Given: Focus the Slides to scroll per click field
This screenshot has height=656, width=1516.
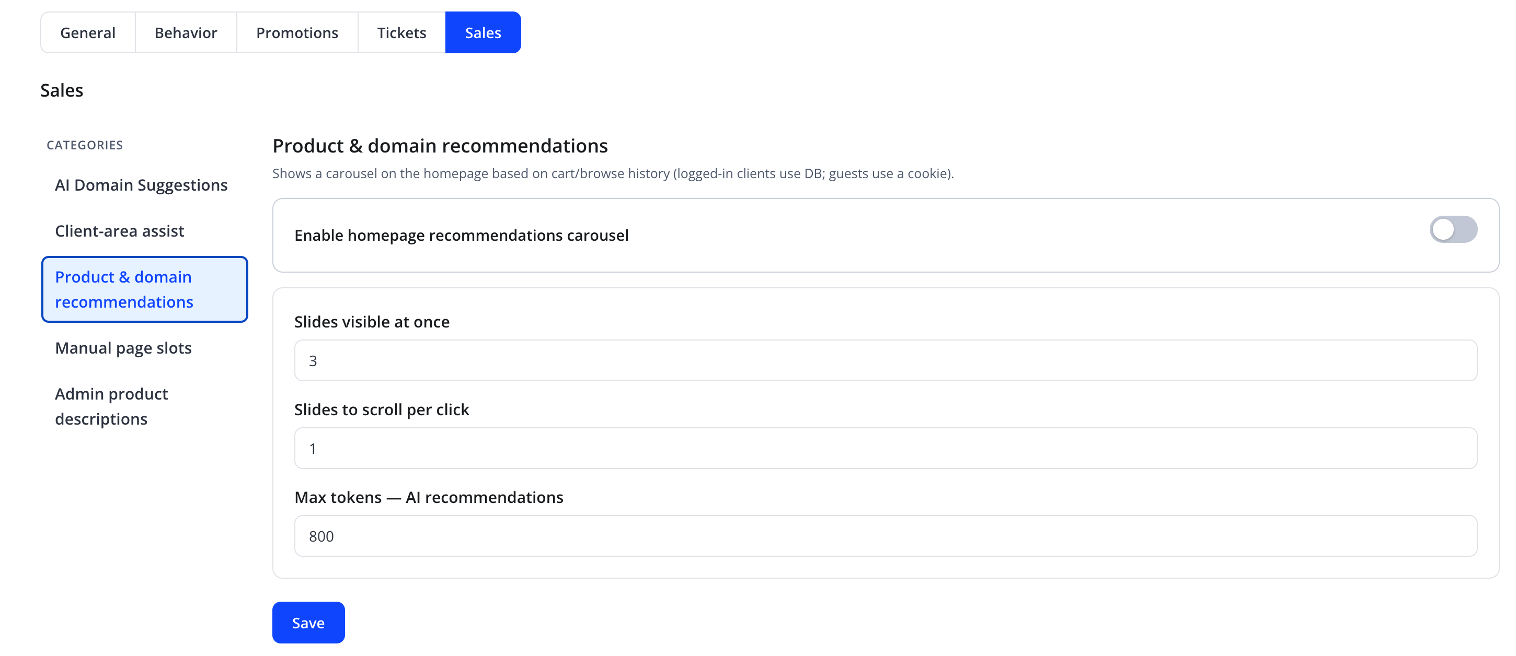Looking at the screenshot, I should coord(886,448).
